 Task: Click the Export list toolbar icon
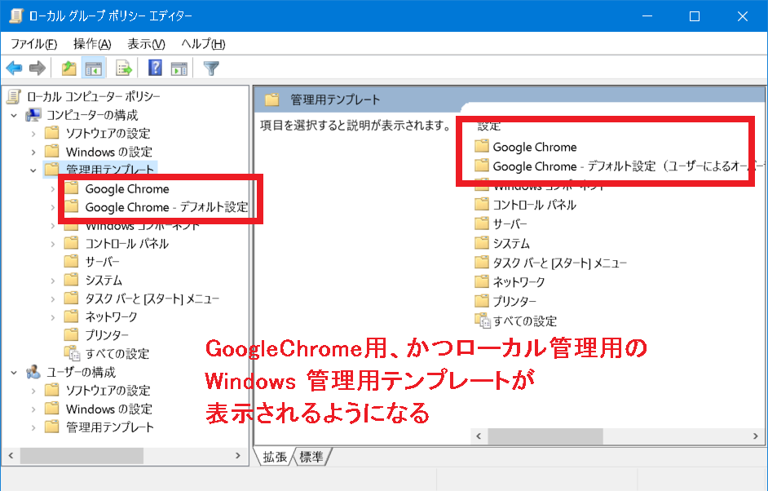[x=123, y=69]
